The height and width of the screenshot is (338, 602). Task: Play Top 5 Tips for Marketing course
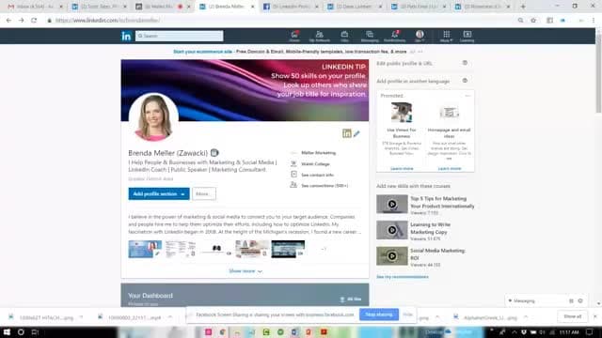392,204
